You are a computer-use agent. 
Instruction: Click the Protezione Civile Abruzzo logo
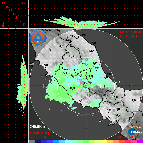[x=38, y=38]
